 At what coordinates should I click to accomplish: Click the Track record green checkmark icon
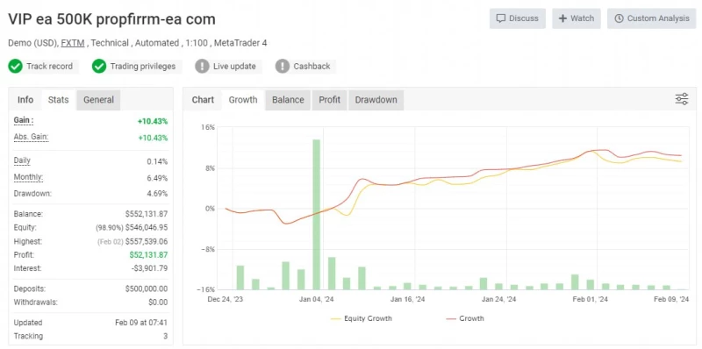point(15,67)
